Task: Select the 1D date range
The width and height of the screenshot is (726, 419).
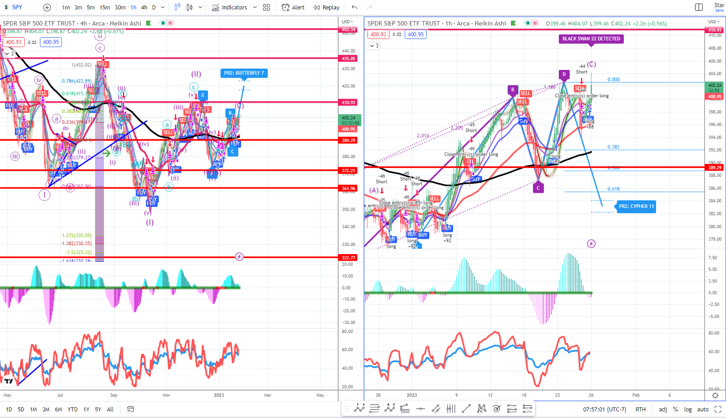Action: [9, 410]
